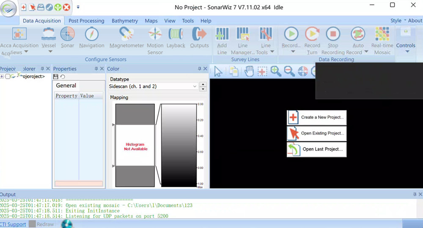Open the CTI Support link

[x=13, y=224]
